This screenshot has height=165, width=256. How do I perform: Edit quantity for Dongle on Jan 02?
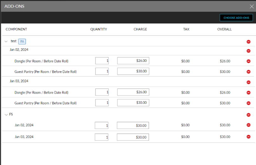coord(102,61)
